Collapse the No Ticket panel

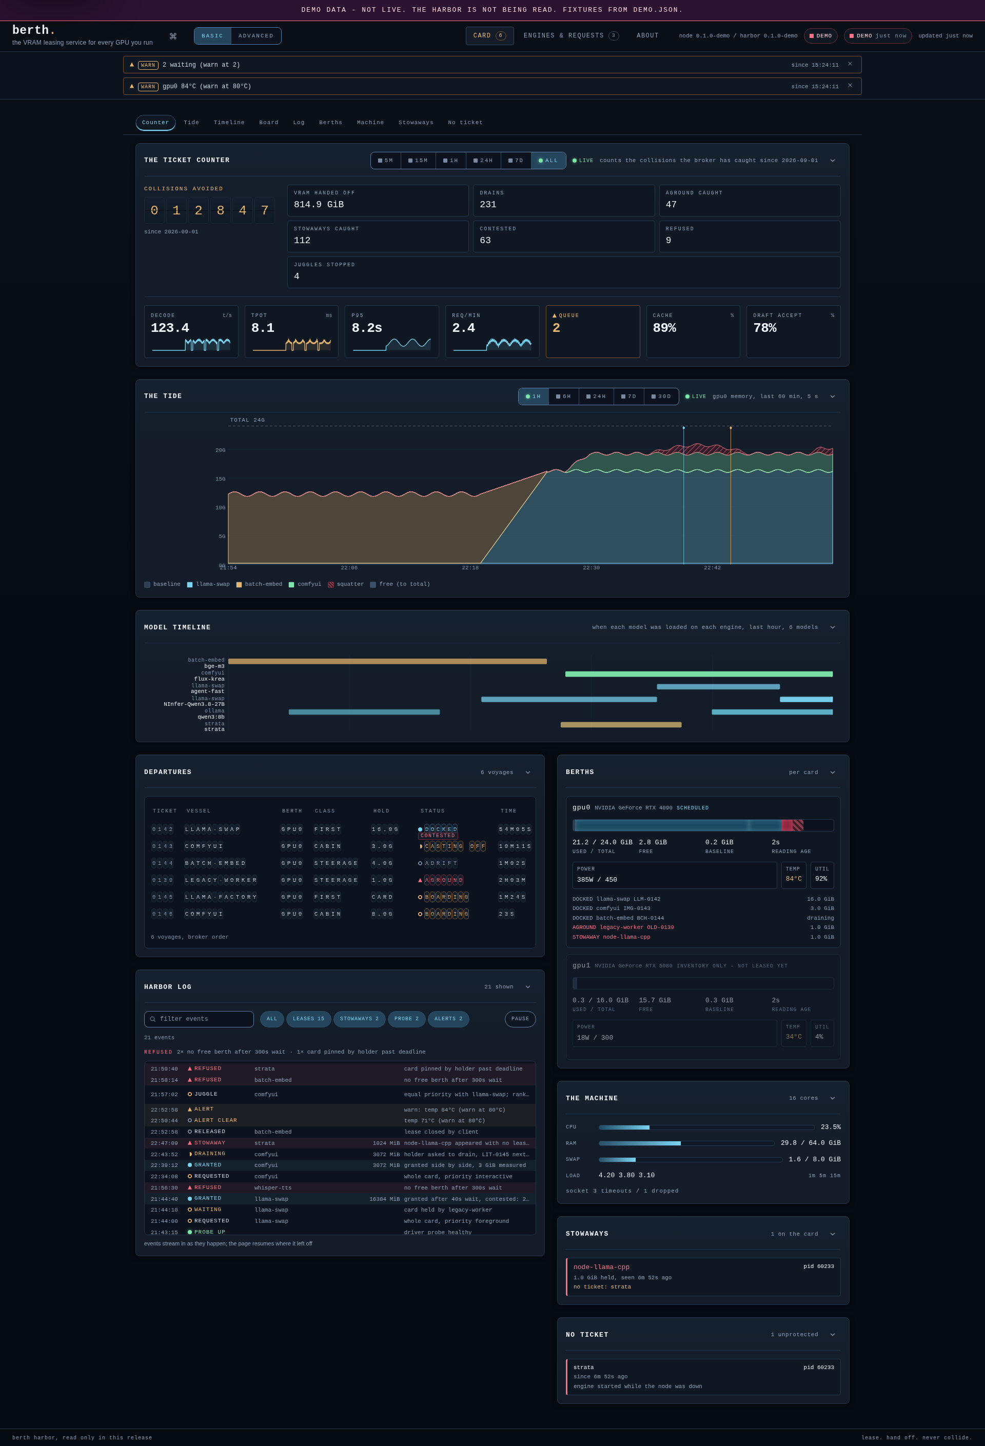[x=833, y=1335]
